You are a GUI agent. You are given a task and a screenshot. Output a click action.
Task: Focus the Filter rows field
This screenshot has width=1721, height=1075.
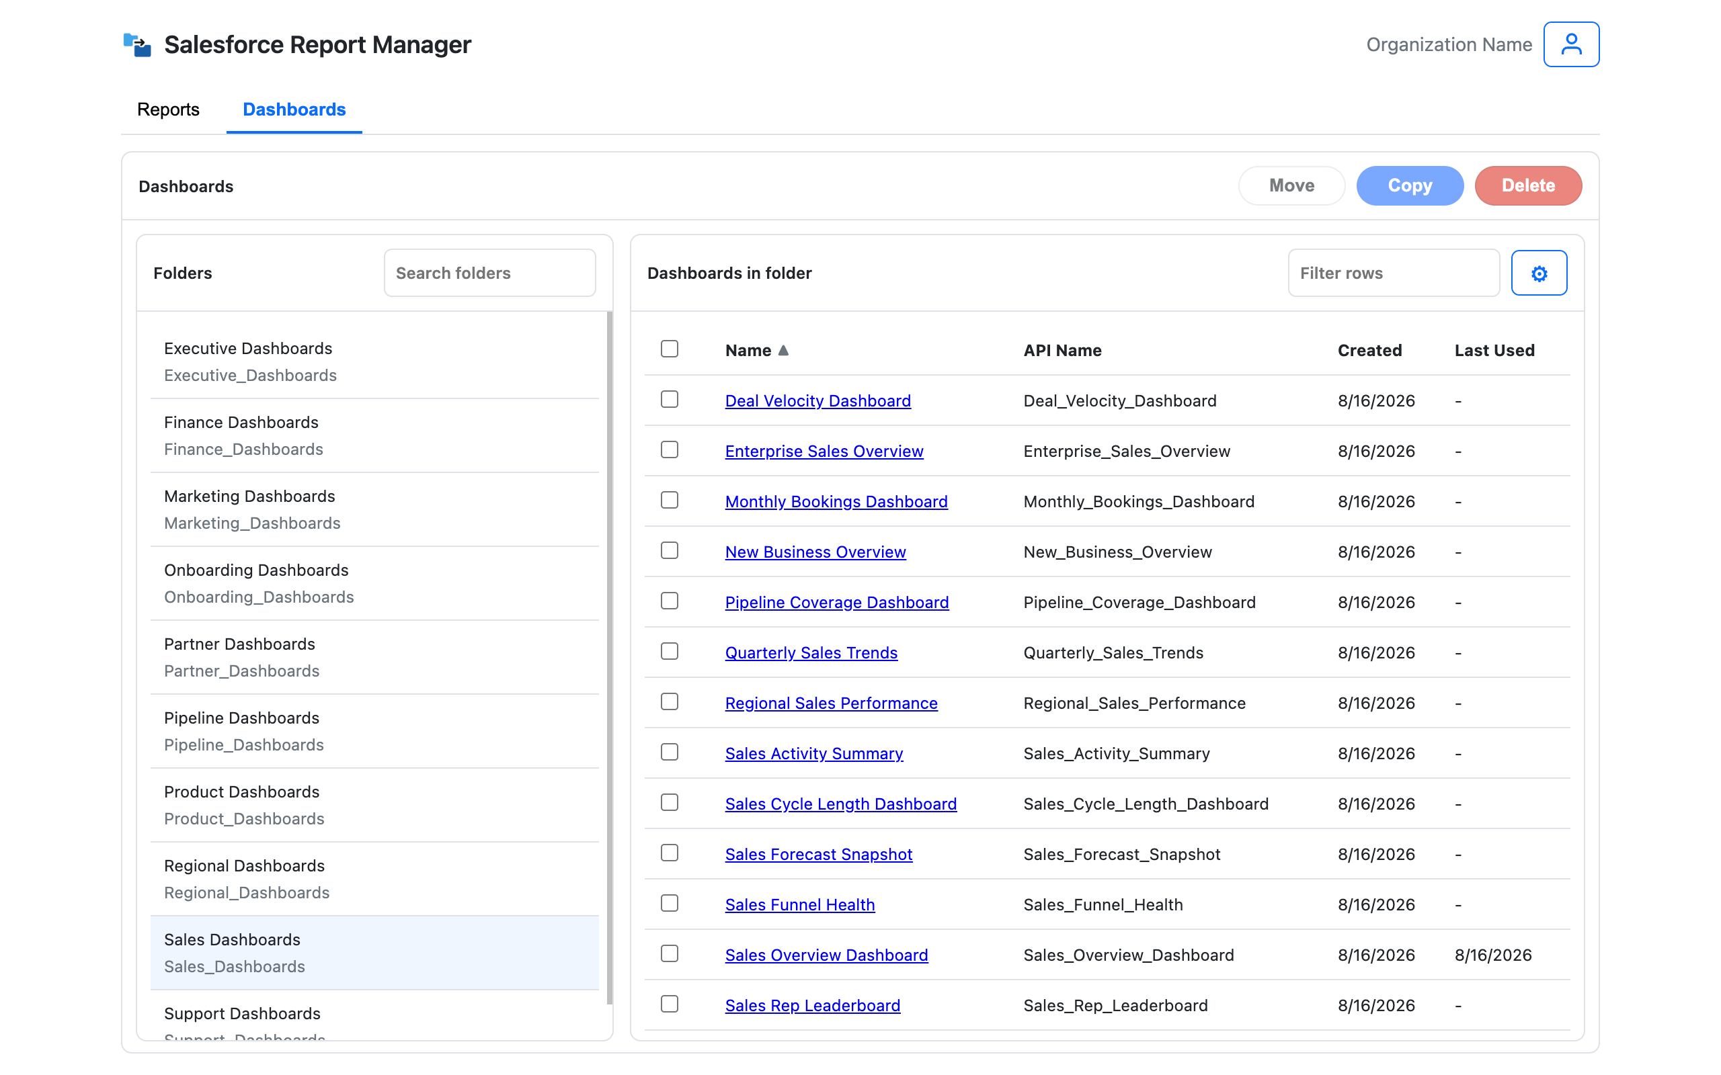(x=1394, y=273)
